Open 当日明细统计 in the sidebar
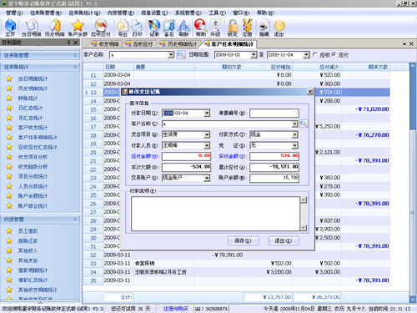 (x=33, y=78)
